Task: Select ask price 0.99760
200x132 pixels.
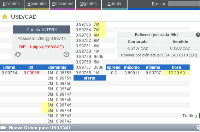Action: click(83, 51)
